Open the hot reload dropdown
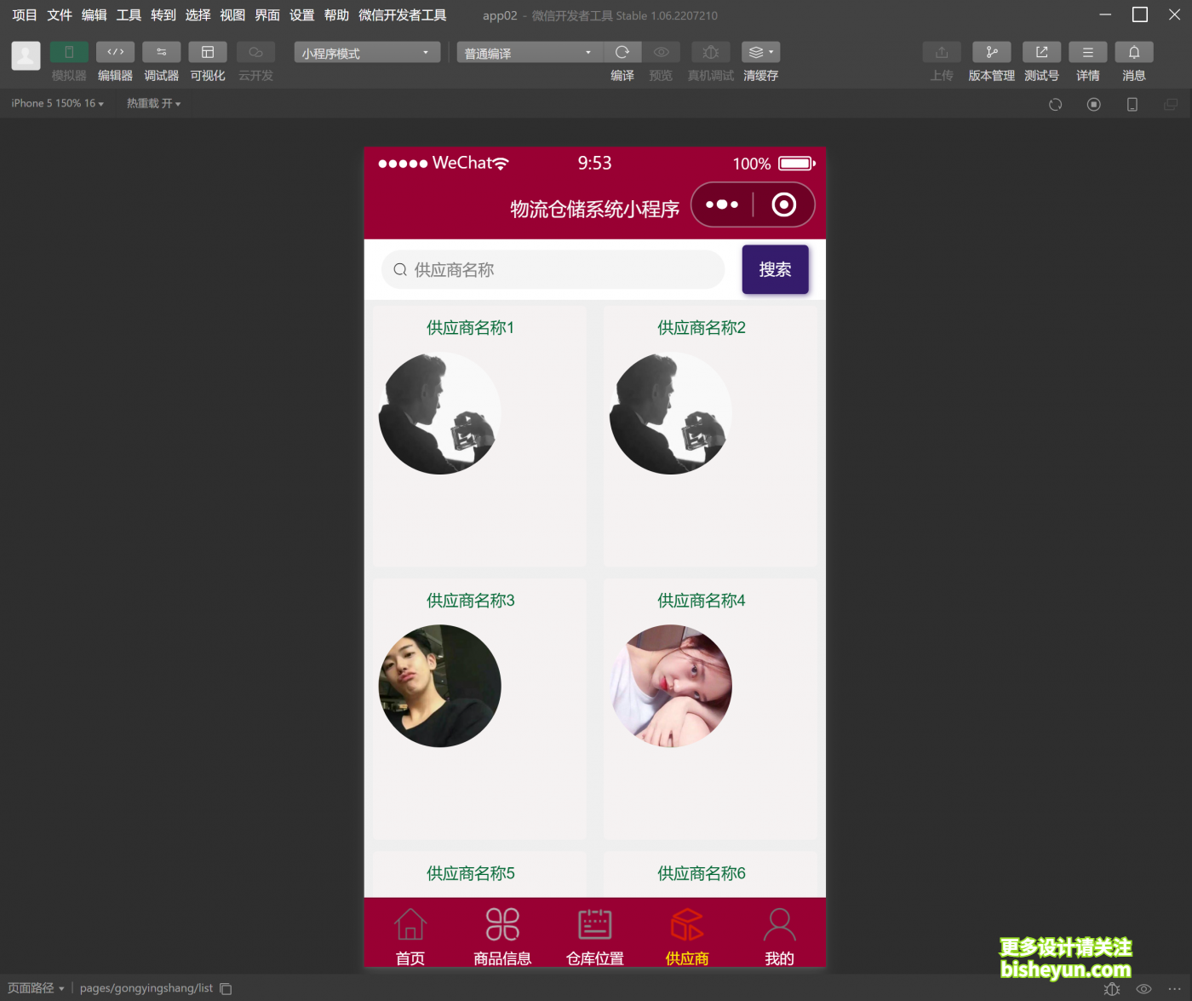 pos(153,103)
